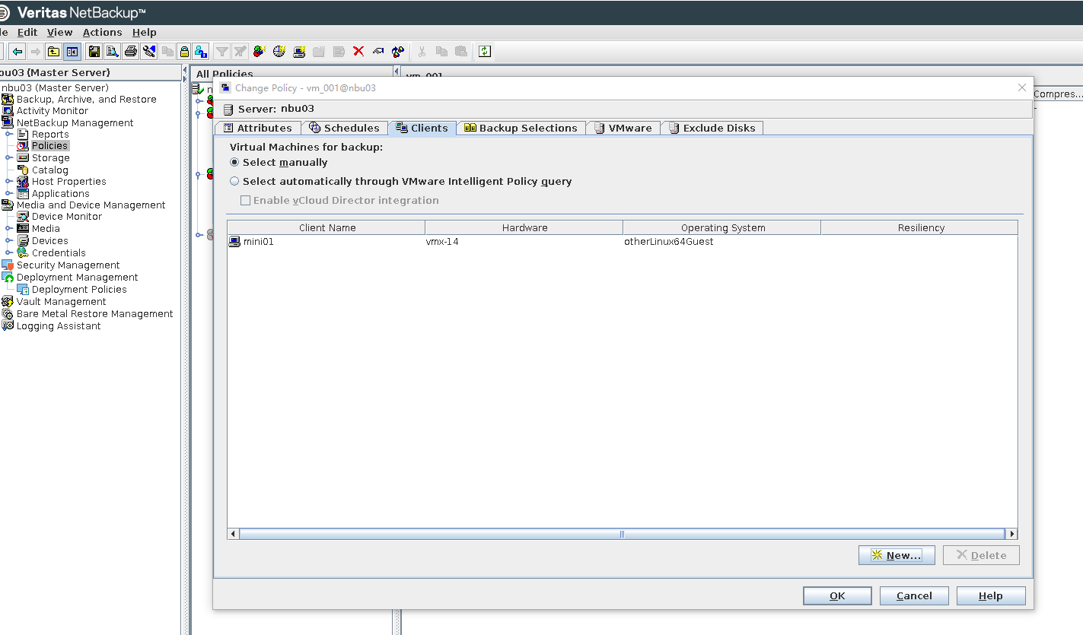Click the Cancel button
The width and height of the screenshot is (1083, 635).
pyautogui.click(x=914, y=596)
